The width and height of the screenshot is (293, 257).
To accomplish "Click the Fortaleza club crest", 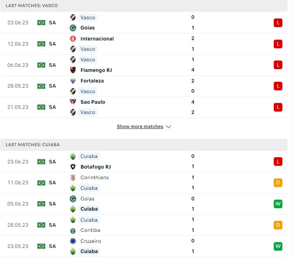I will (73, 81).
